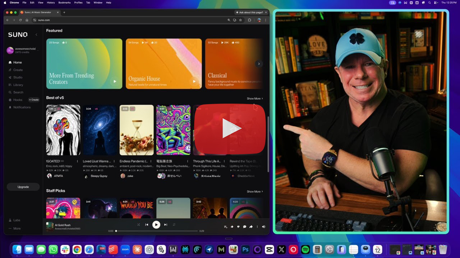This screenshot has width=460, height=258.
Task: Click Show More beside Best of v5
Action: click(x=254, y=99)
